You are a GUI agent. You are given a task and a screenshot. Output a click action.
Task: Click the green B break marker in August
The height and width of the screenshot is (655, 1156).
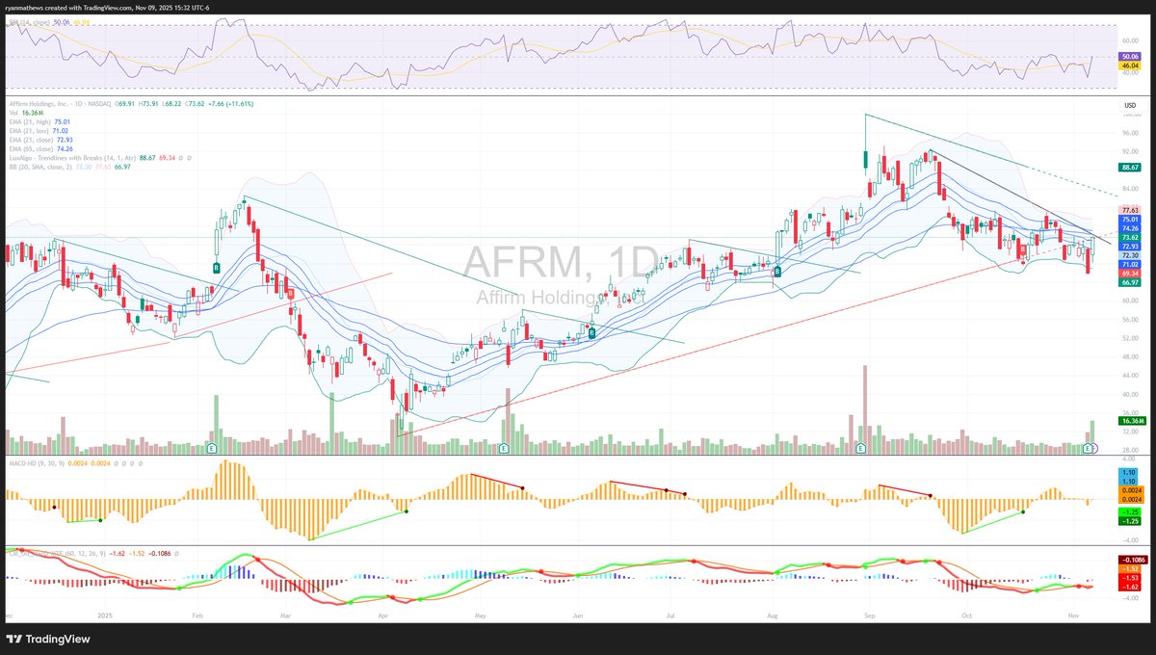(x=777, y=273)
